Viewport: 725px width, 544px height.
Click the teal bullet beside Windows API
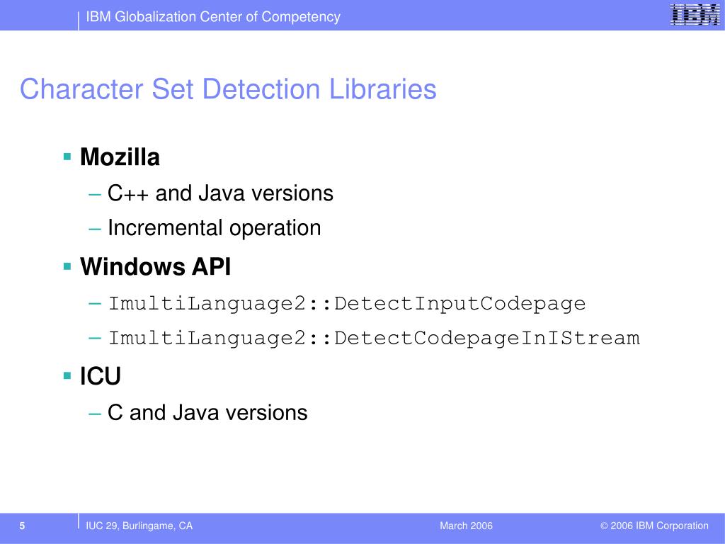click(67, 266)
